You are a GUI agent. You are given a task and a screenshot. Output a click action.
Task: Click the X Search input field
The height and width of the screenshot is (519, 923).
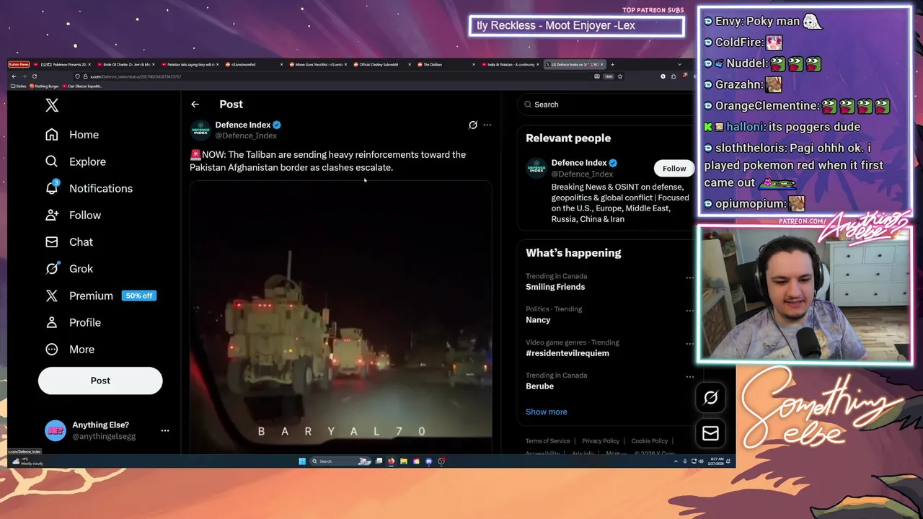tap(606, 105)
